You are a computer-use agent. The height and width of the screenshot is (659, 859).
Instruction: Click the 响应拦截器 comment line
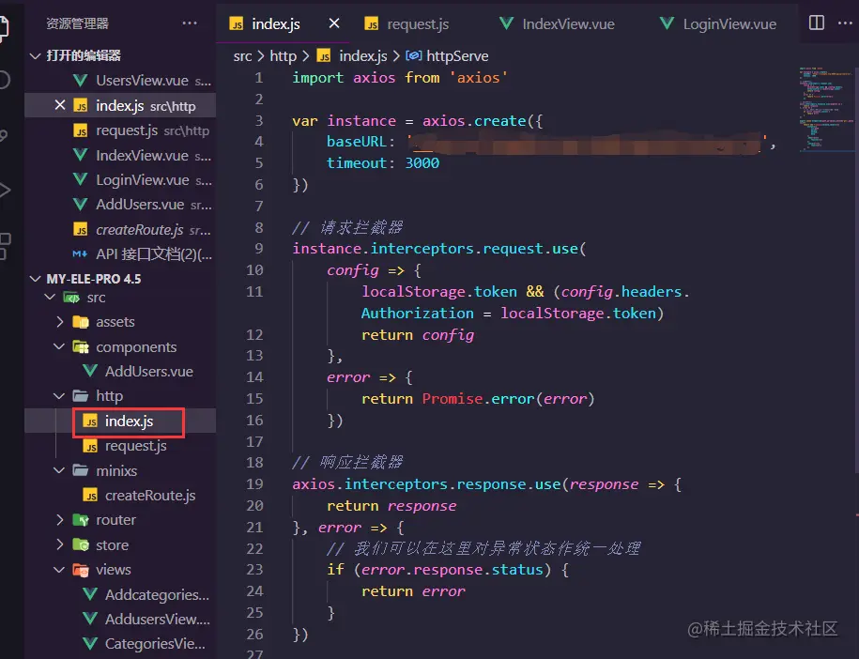pos(347,463)
